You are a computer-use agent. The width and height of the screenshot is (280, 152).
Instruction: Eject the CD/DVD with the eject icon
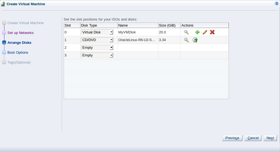195,40
